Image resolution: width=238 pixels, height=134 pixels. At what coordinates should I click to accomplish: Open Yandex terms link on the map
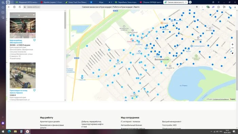[x=221, y=99]
